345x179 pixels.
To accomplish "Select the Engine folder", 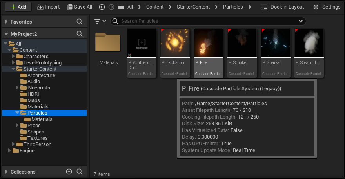I will [x=24, y=151].
